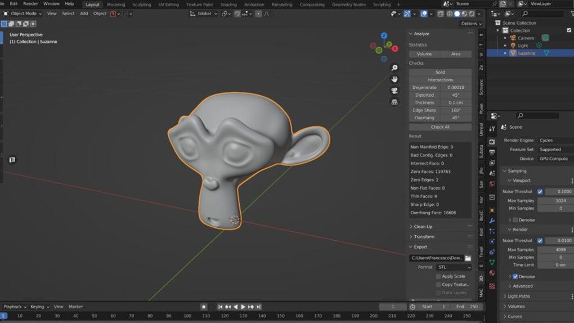Screen dimensions: 574x323
Task: Play animation forward button
Action: click(x=243, y=307)
